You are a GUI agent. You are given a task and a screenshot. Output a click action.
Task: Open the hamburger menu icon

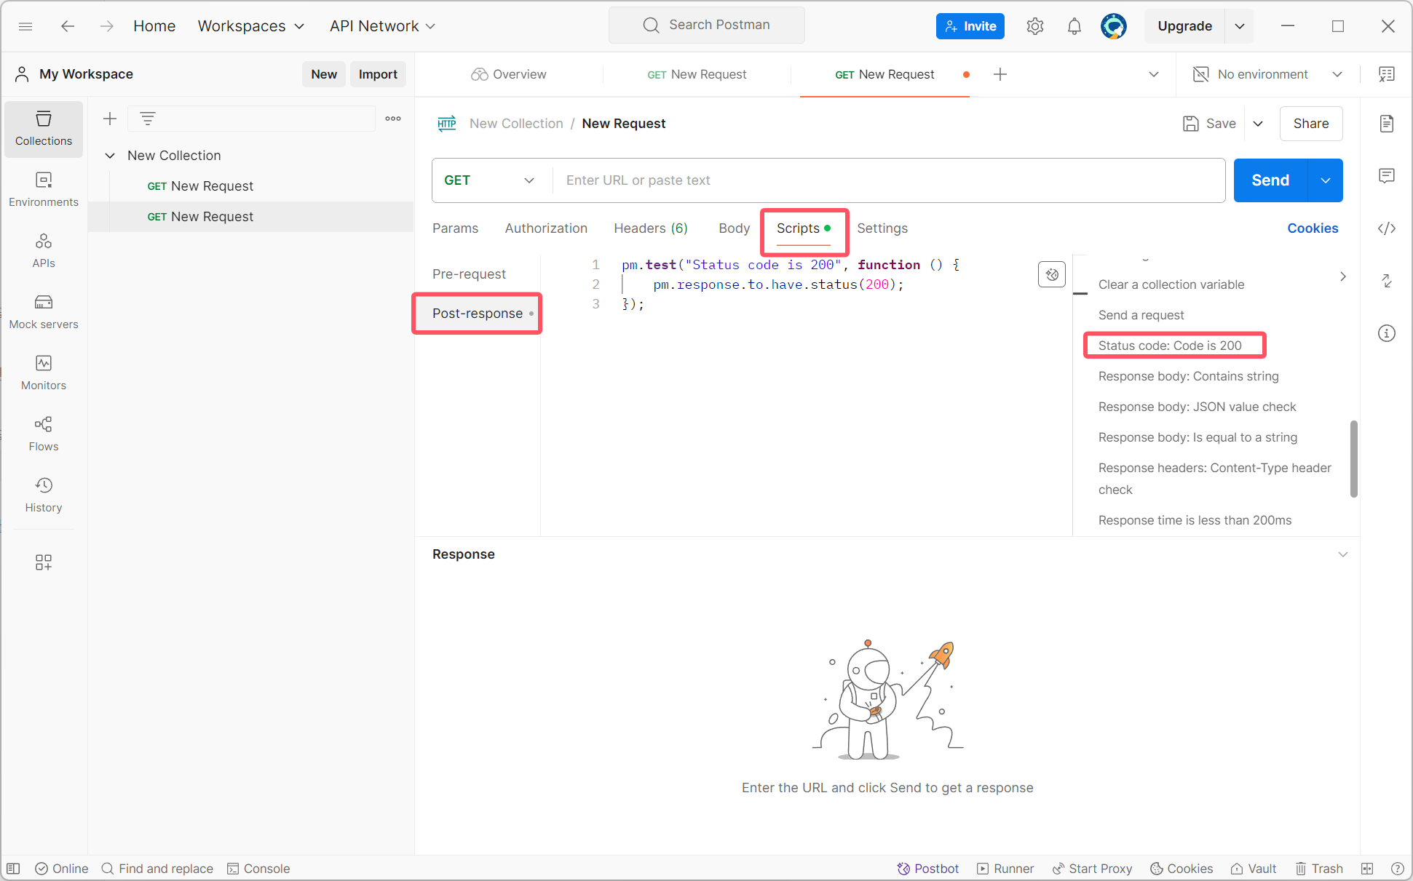click(25, 26)
